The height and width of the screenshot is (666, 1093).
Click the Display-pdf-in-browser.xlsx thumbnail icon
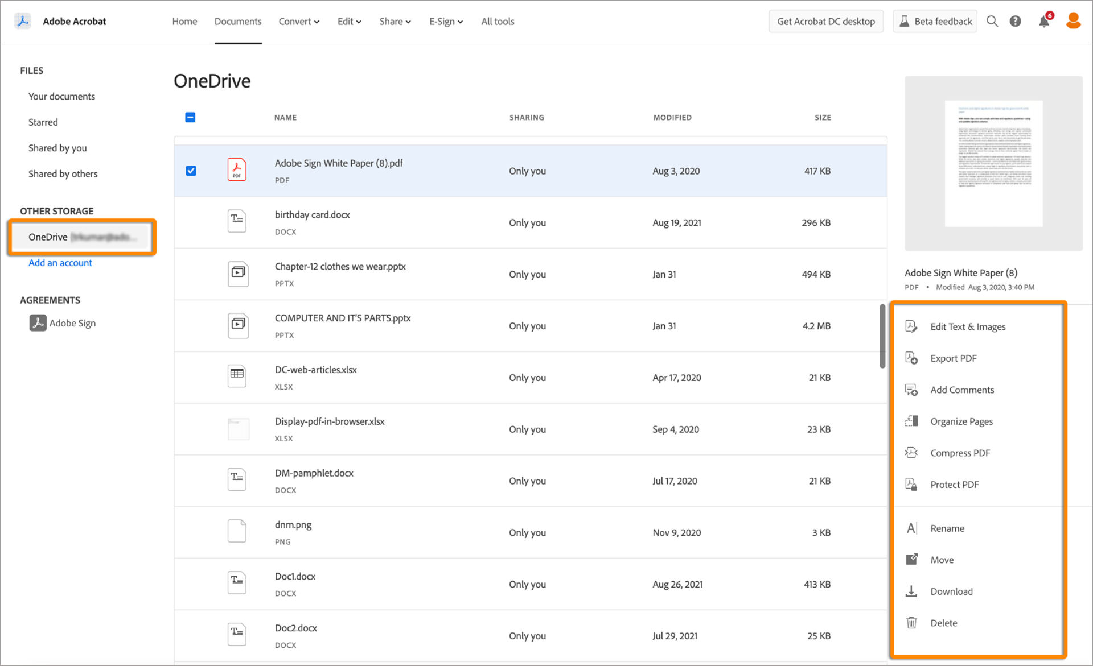pyautogui.click(x=238, y=428)
